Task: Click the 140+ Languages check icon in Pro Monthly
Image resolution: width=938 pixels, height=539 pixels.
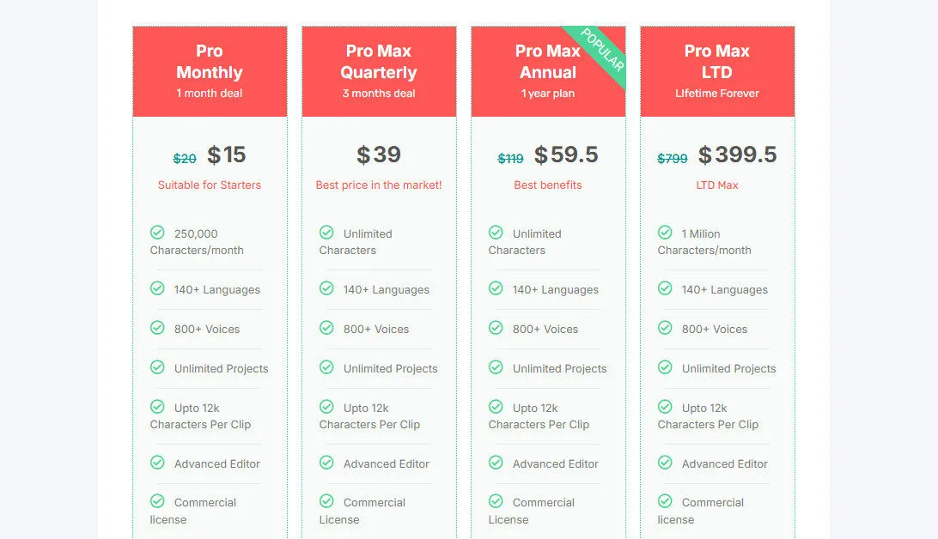Action: click(x=158, y=289)
